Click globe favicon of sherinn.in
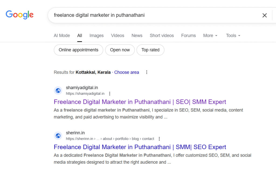Image resolution: width=276 pixels, height=176 pixels. [58, 136]
